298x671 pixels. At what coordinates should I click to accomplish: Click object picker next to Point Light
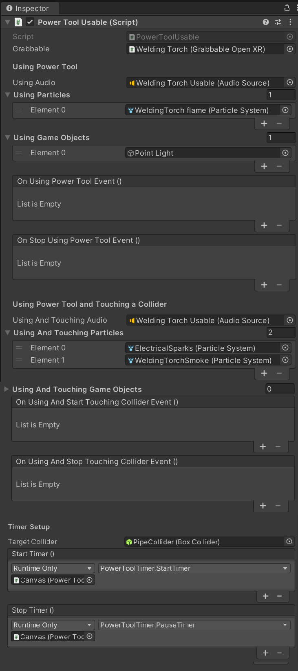click(x=285, y=153)
